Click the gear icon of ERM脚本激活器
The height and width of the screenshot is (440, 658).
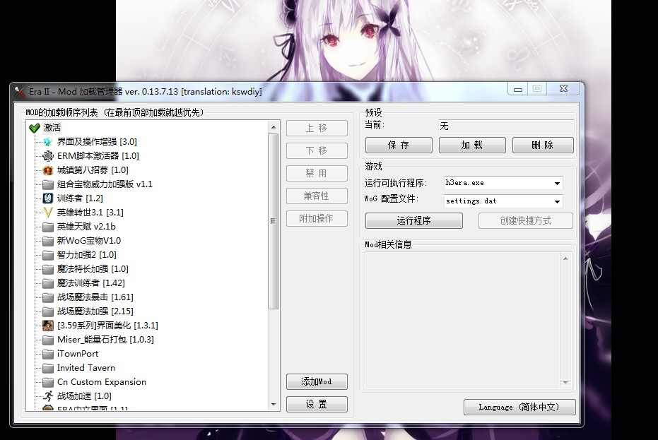pyautogui.click(x=48, y=156)
